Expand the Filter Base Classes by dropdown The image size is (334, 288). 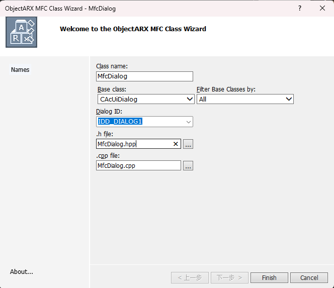point(289,100)
